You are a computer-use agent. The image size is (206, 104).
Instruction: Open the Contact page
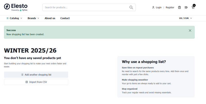[65, 18]
